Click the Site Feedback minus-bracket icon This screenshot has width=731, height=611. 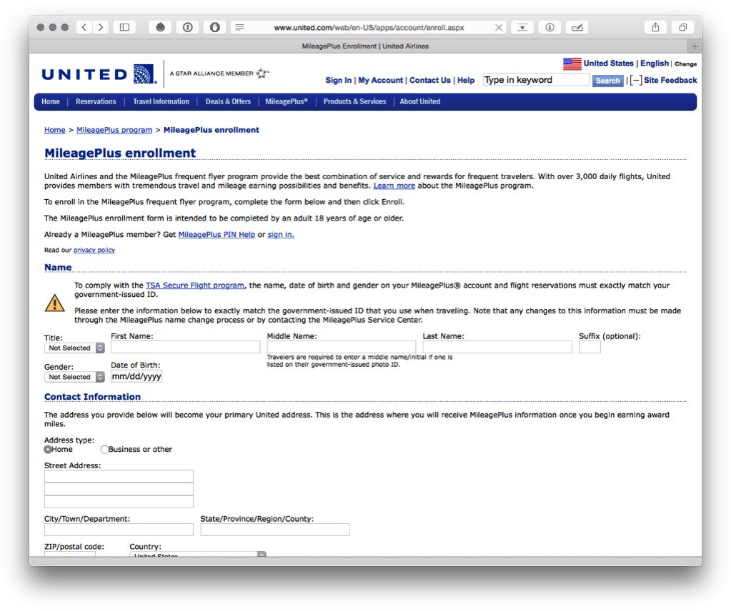pos(636,80)
